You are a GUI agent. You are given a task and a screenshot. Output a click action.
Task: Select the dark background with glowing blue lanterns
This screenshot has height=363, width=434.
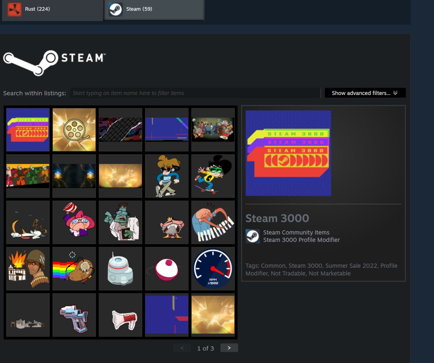click(x=74, y=176)
